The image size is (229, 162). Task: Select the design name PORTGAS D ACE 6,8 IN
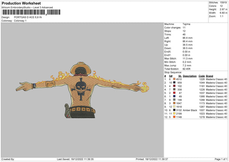[28, 17]
